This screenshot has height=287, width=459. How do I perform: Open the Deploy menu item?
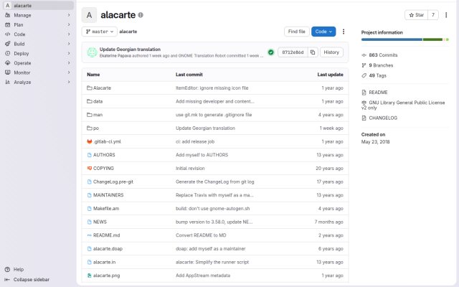pos(38,54)
